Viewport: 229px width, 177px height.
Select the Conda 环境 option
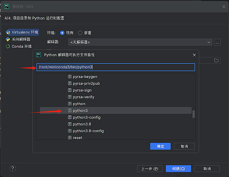click(19, 46)
